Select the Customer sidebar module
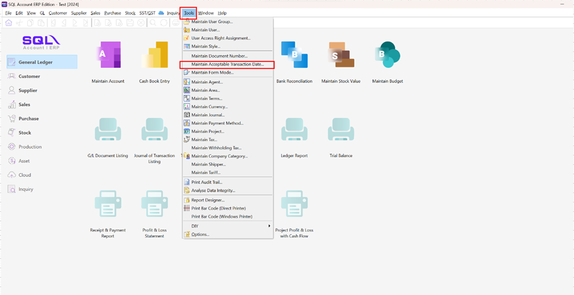This screenshot has width=574, height=295. click(x=29, y=76)
